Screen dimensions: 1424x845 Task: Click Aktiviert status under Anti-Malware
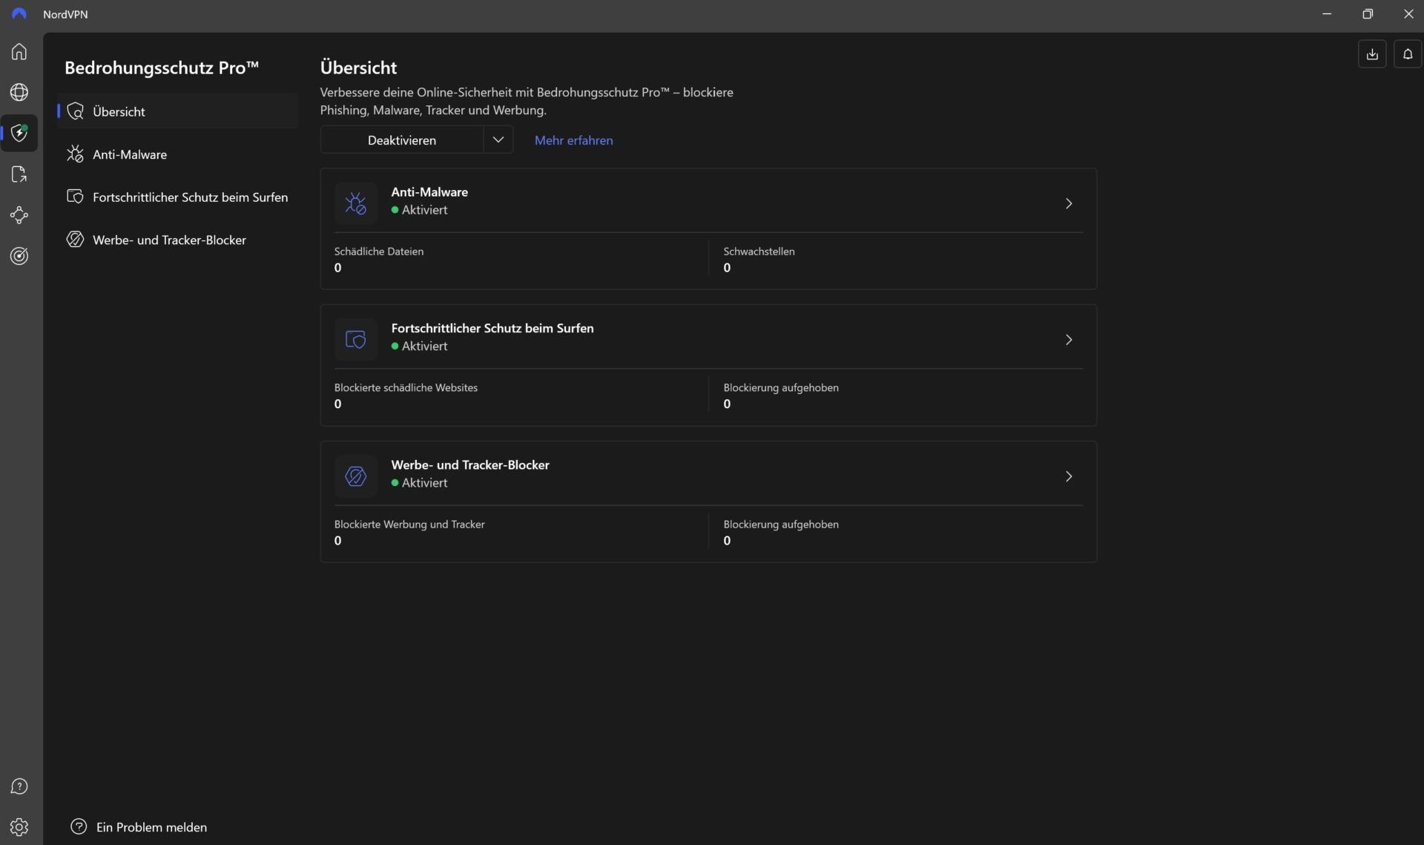tap(420, 210)
